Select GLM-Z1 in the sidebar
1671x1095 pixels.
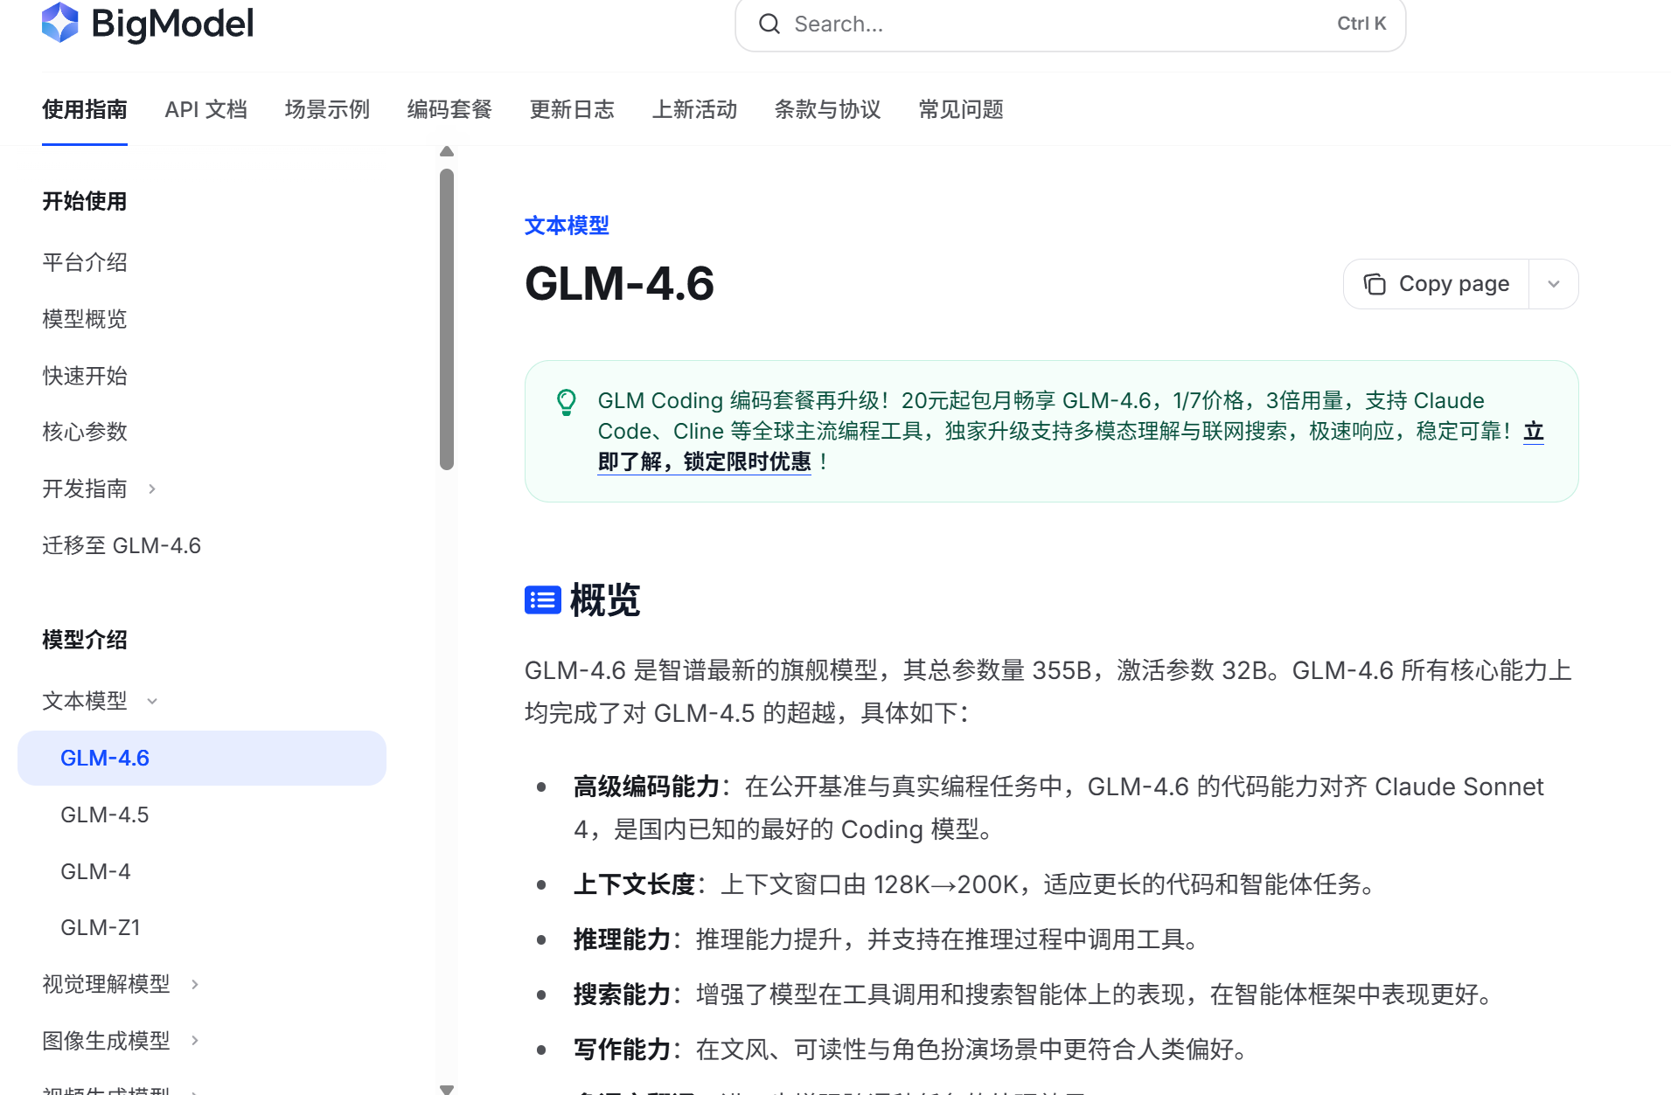tap(101, 927)
